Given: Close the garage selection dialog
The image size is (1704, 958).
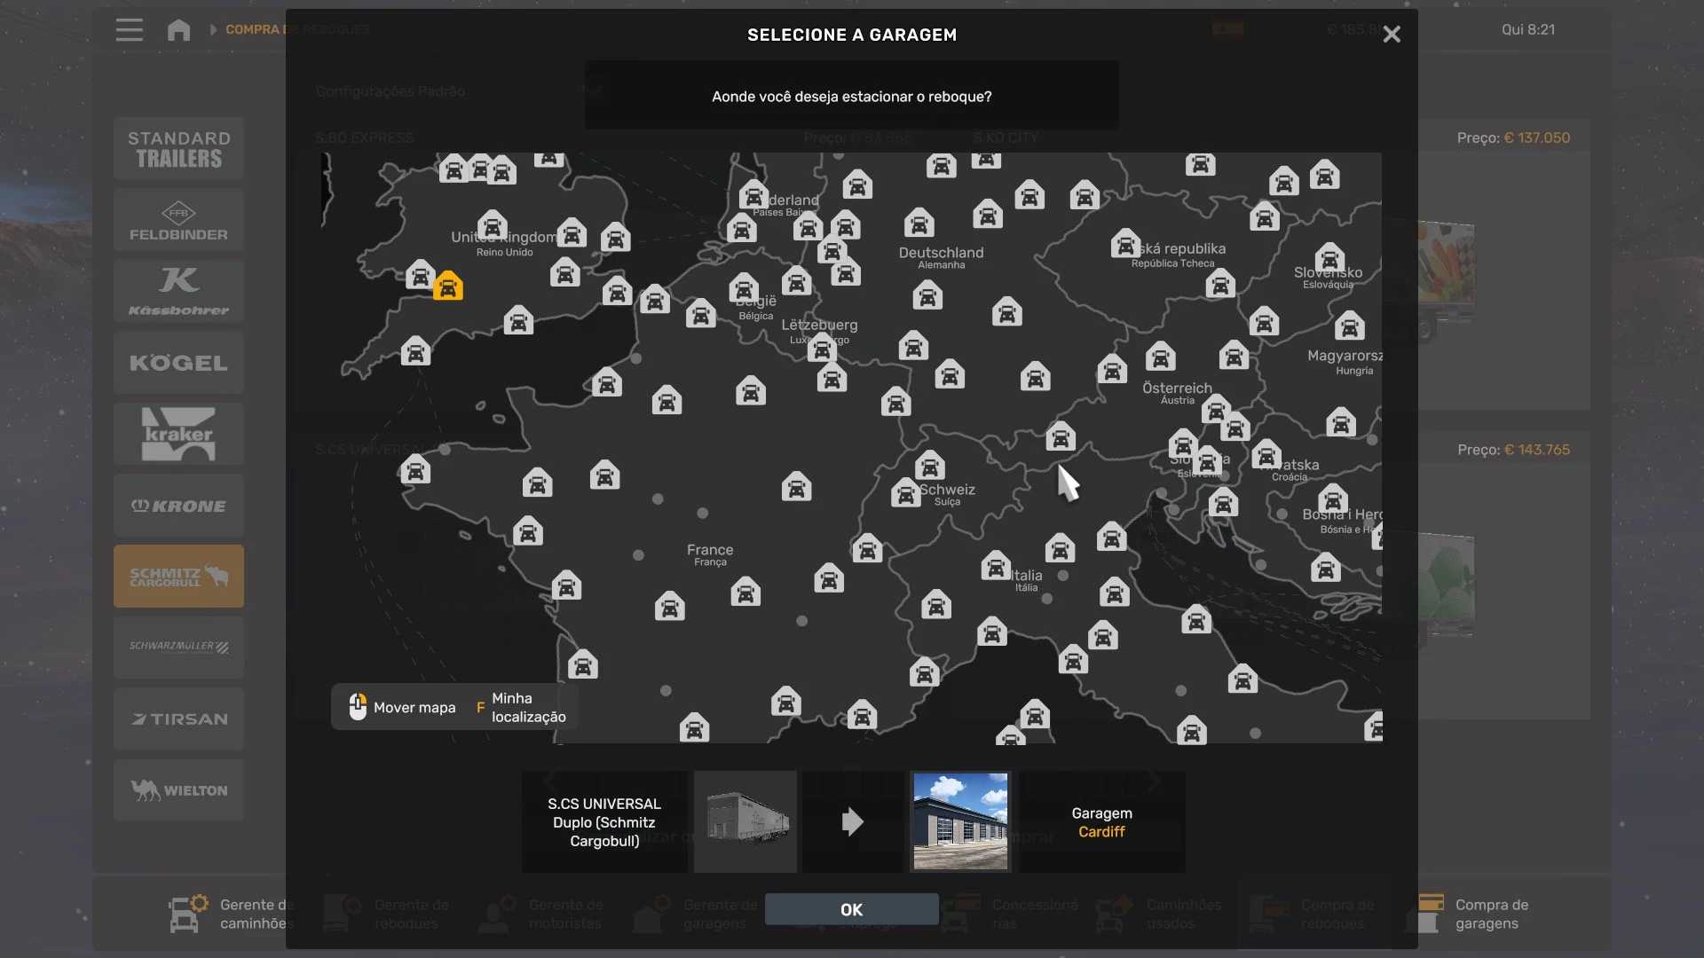Looking at the screenshot, I should [1391, 35].
